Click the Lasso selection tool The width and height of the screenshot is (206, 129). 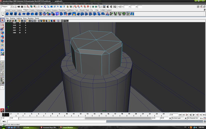2,25
